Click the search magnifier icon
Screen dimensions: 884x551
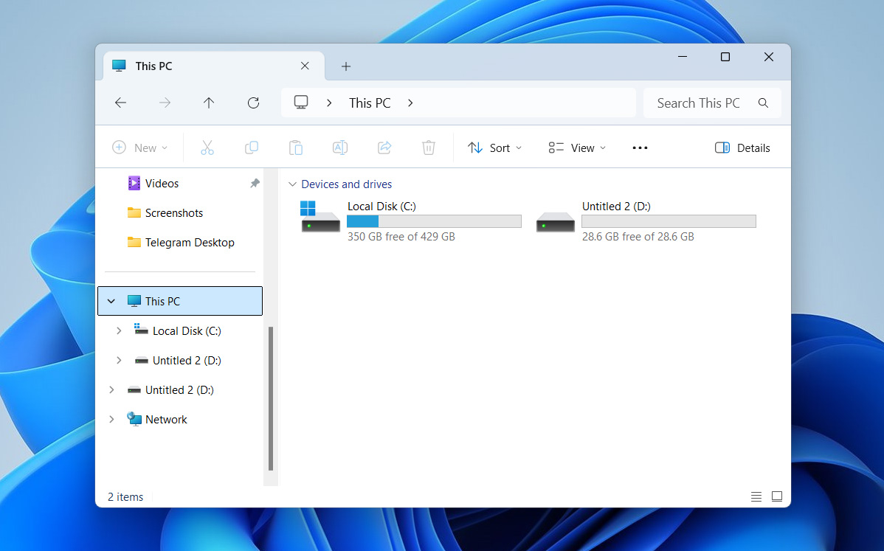pos(763,103)
